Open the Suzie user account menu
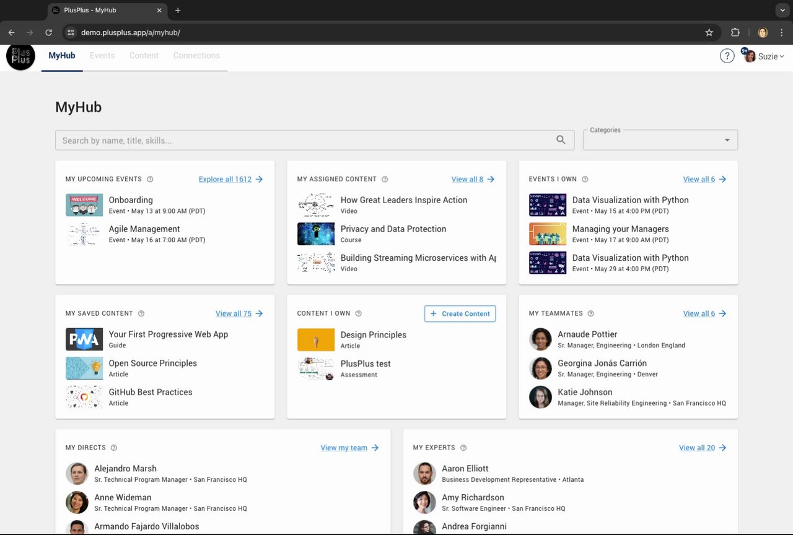The image size is (793, 535). (x=765, y=56)
